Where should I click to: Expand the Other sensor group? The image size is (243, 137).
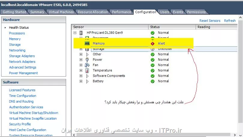click(x=81, y=54)
